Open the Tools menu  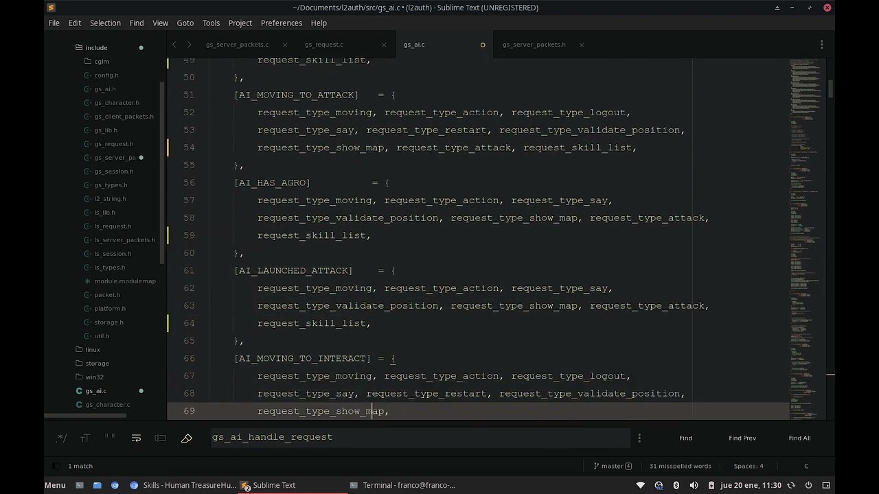pyautogui.click(x=211, y=23)
